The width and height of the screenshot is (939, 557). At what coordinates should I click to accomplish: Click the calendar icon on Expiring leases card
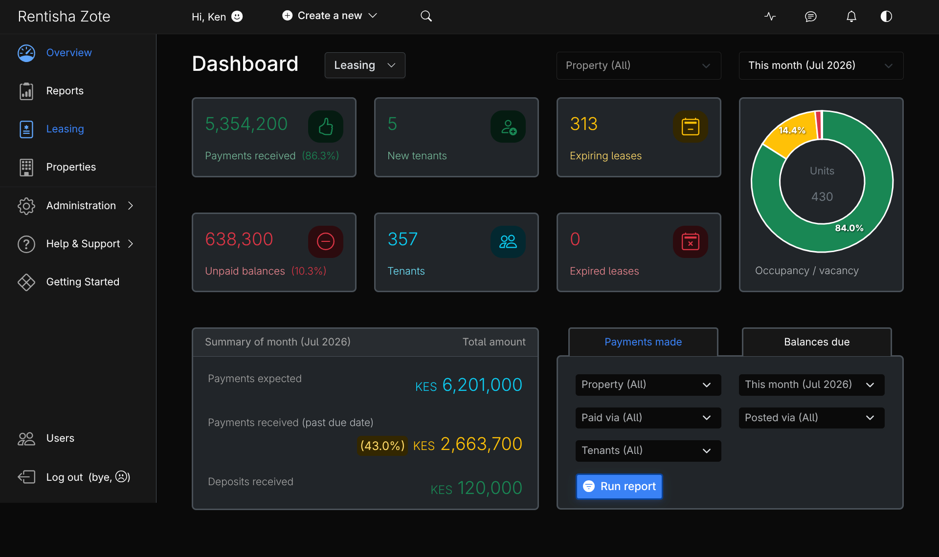690,127
